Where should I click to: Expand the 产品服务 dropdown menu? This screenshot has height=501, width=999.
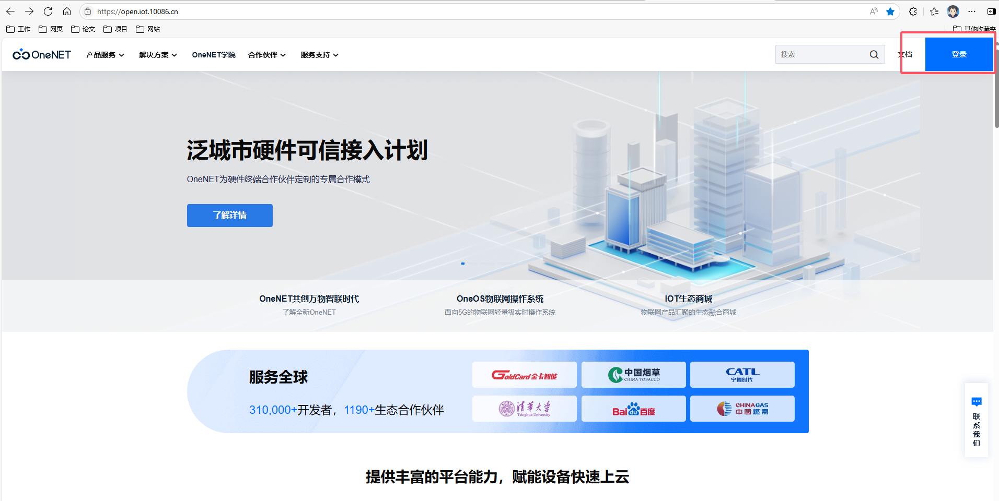pos(105,55)
